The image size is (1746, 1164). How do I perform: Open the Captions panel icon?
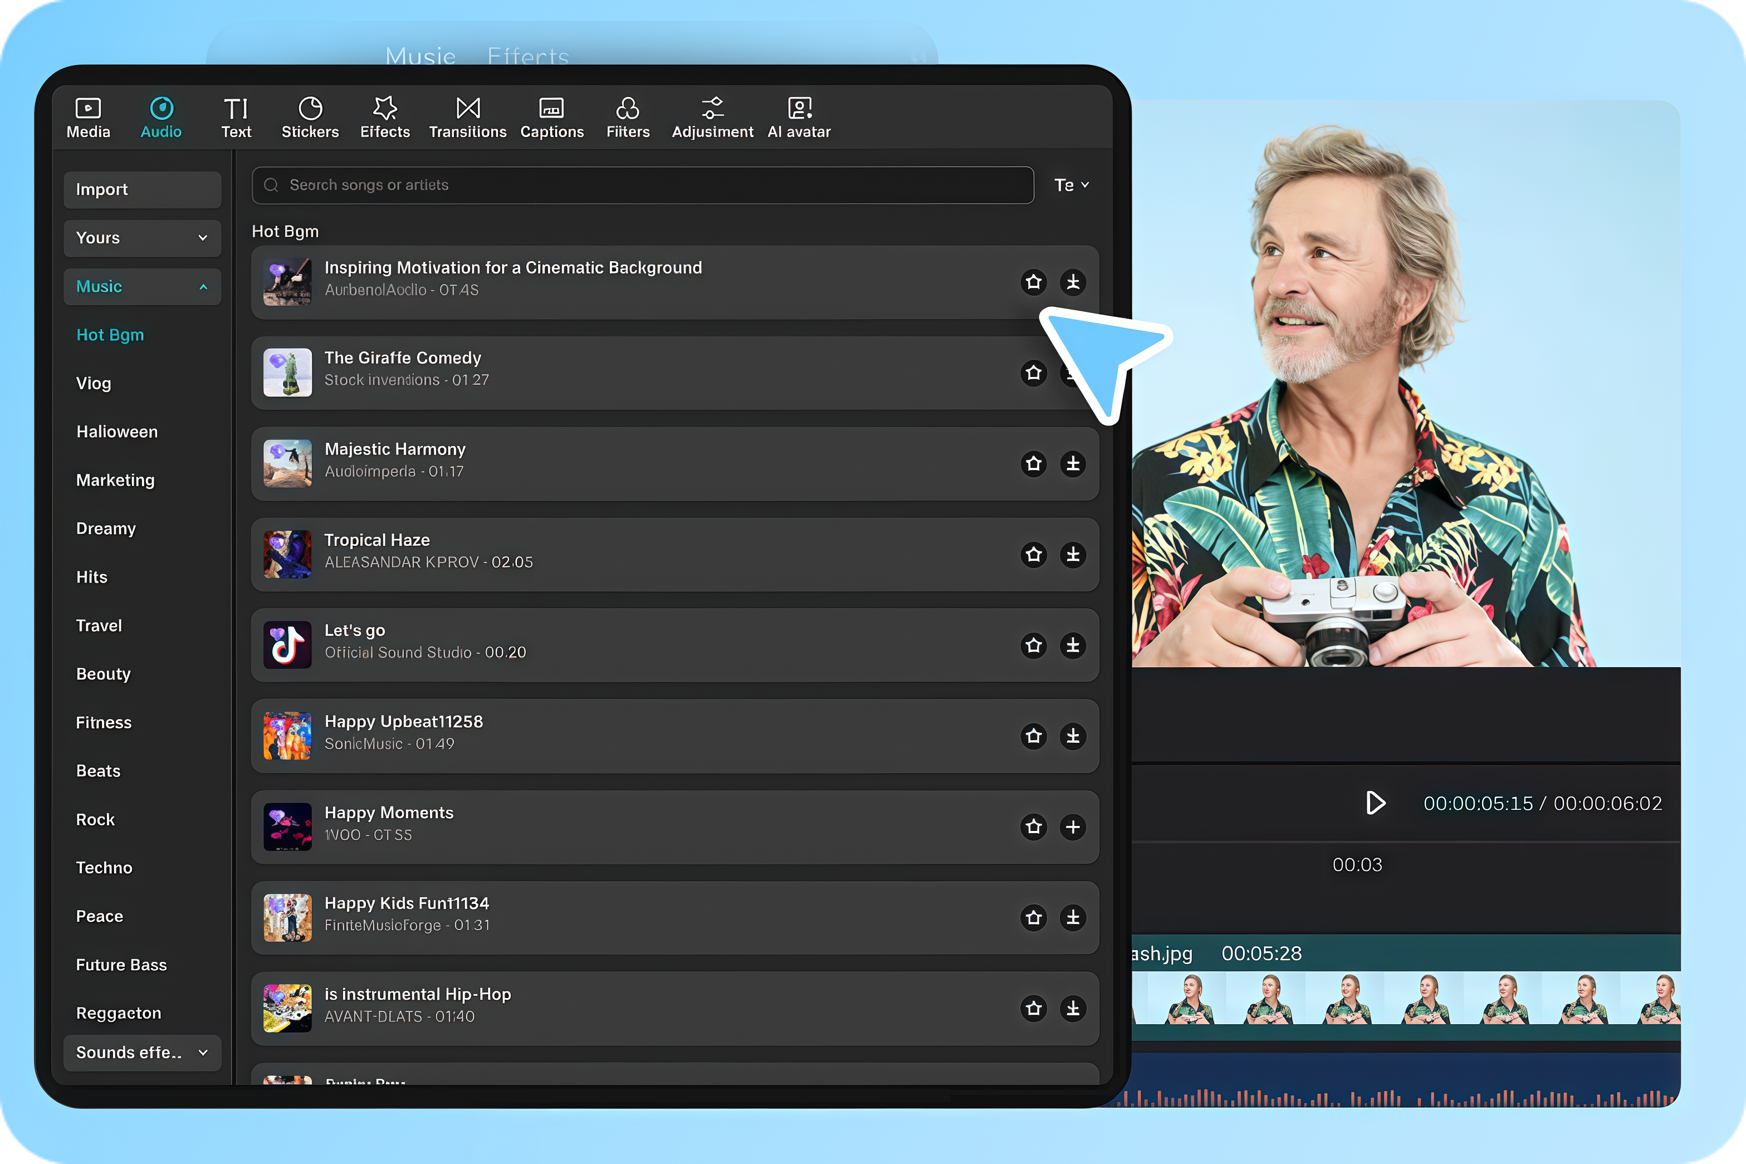pos(551,109)
